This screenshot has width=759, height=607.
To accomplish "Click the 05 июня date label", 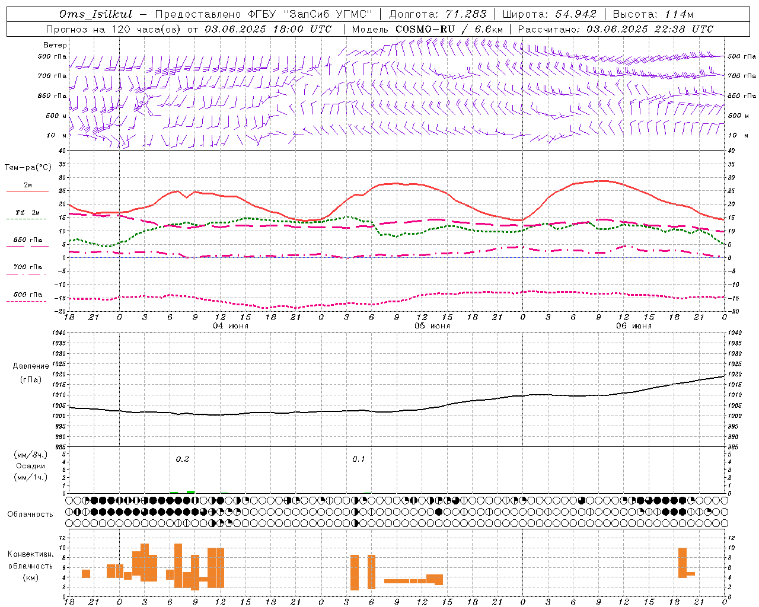I will tap(432, 325).
